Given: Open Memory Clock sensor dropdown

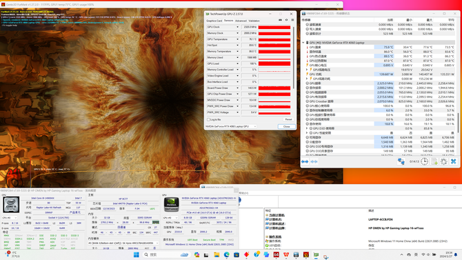Looking at the screenshot, I should coord(237,33).
